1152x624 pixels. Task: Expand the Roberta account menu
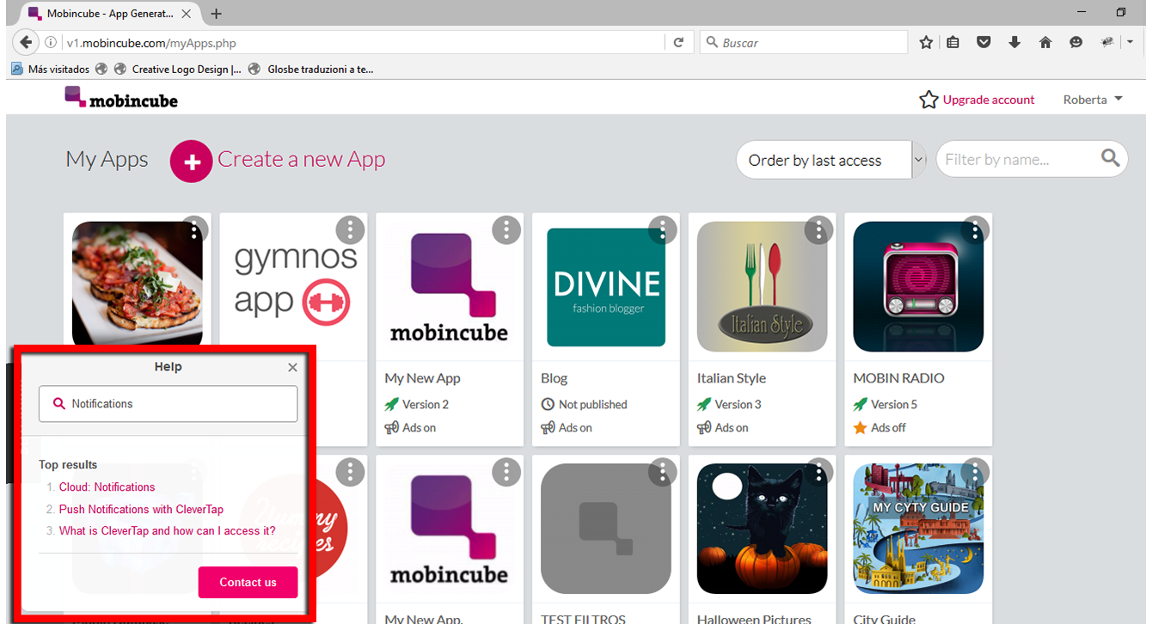1093,100
